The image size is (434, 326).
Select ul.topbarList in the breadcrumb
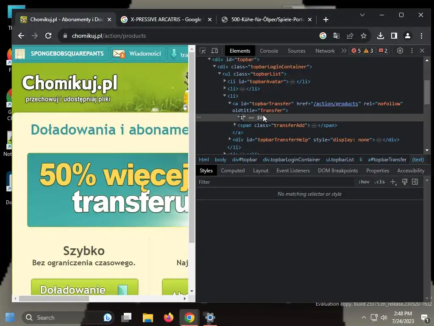[339, 160]
